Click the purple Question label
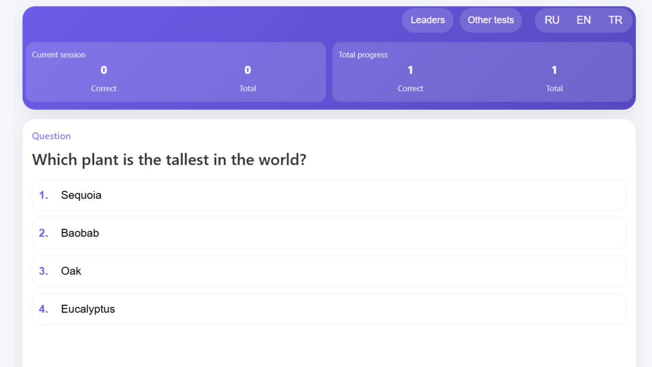652x367 pixels. (x=51, y=136)
